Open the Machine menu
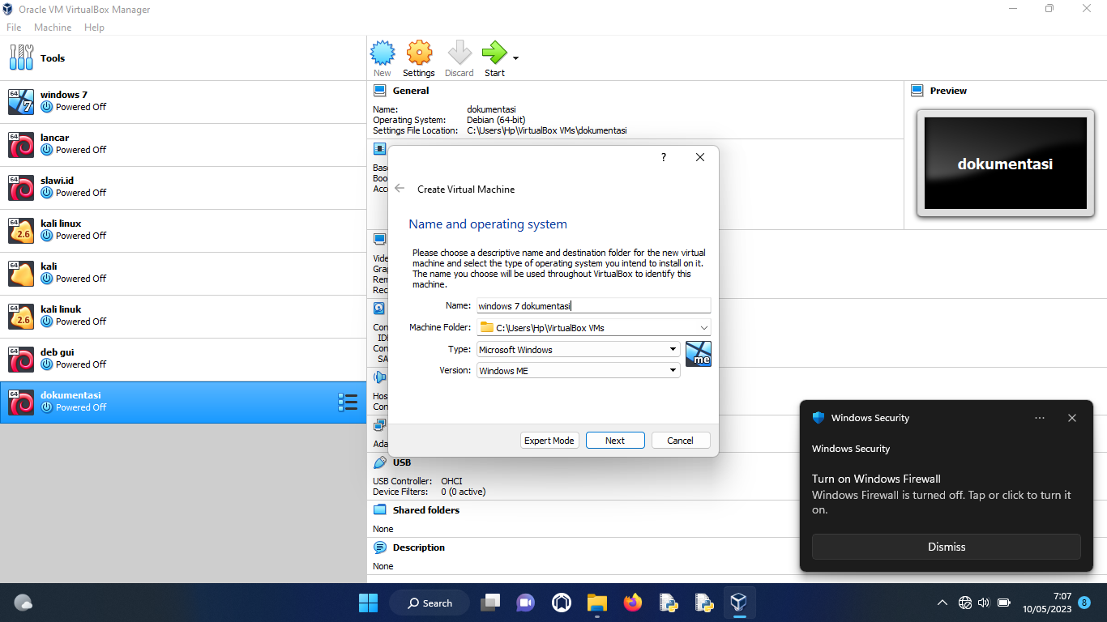This screenshot has height=622, width=1107. tap(53, 28)
